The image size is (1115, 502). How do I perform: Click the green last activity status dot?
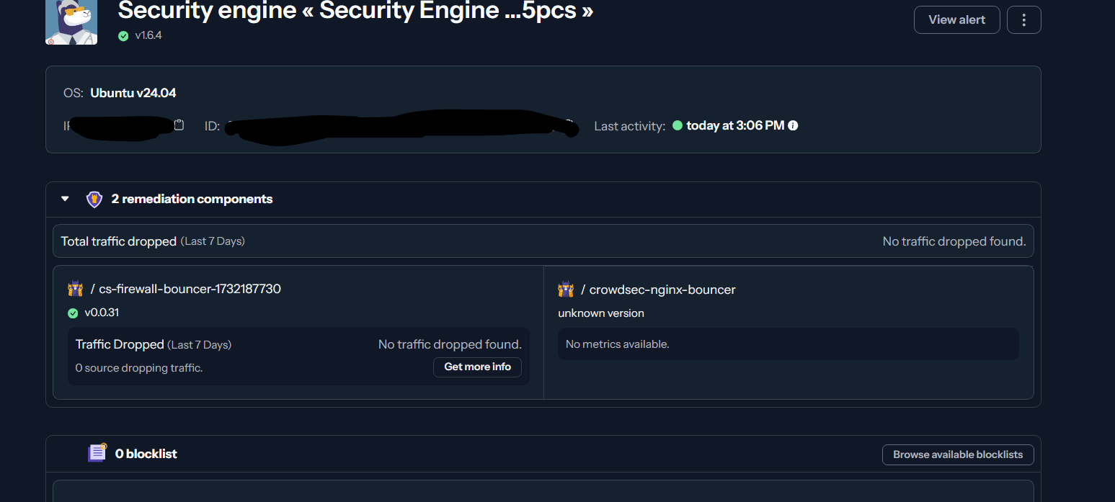pyautogui.click(x=677, y=125)
